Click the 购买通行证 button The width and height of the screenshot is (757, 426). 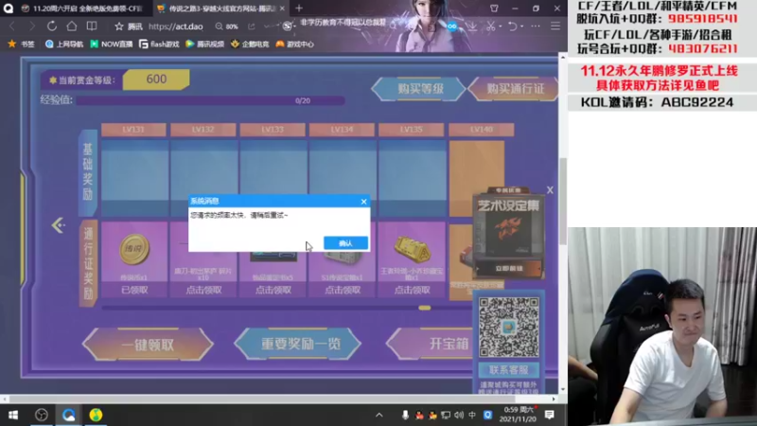click(515, 89)
